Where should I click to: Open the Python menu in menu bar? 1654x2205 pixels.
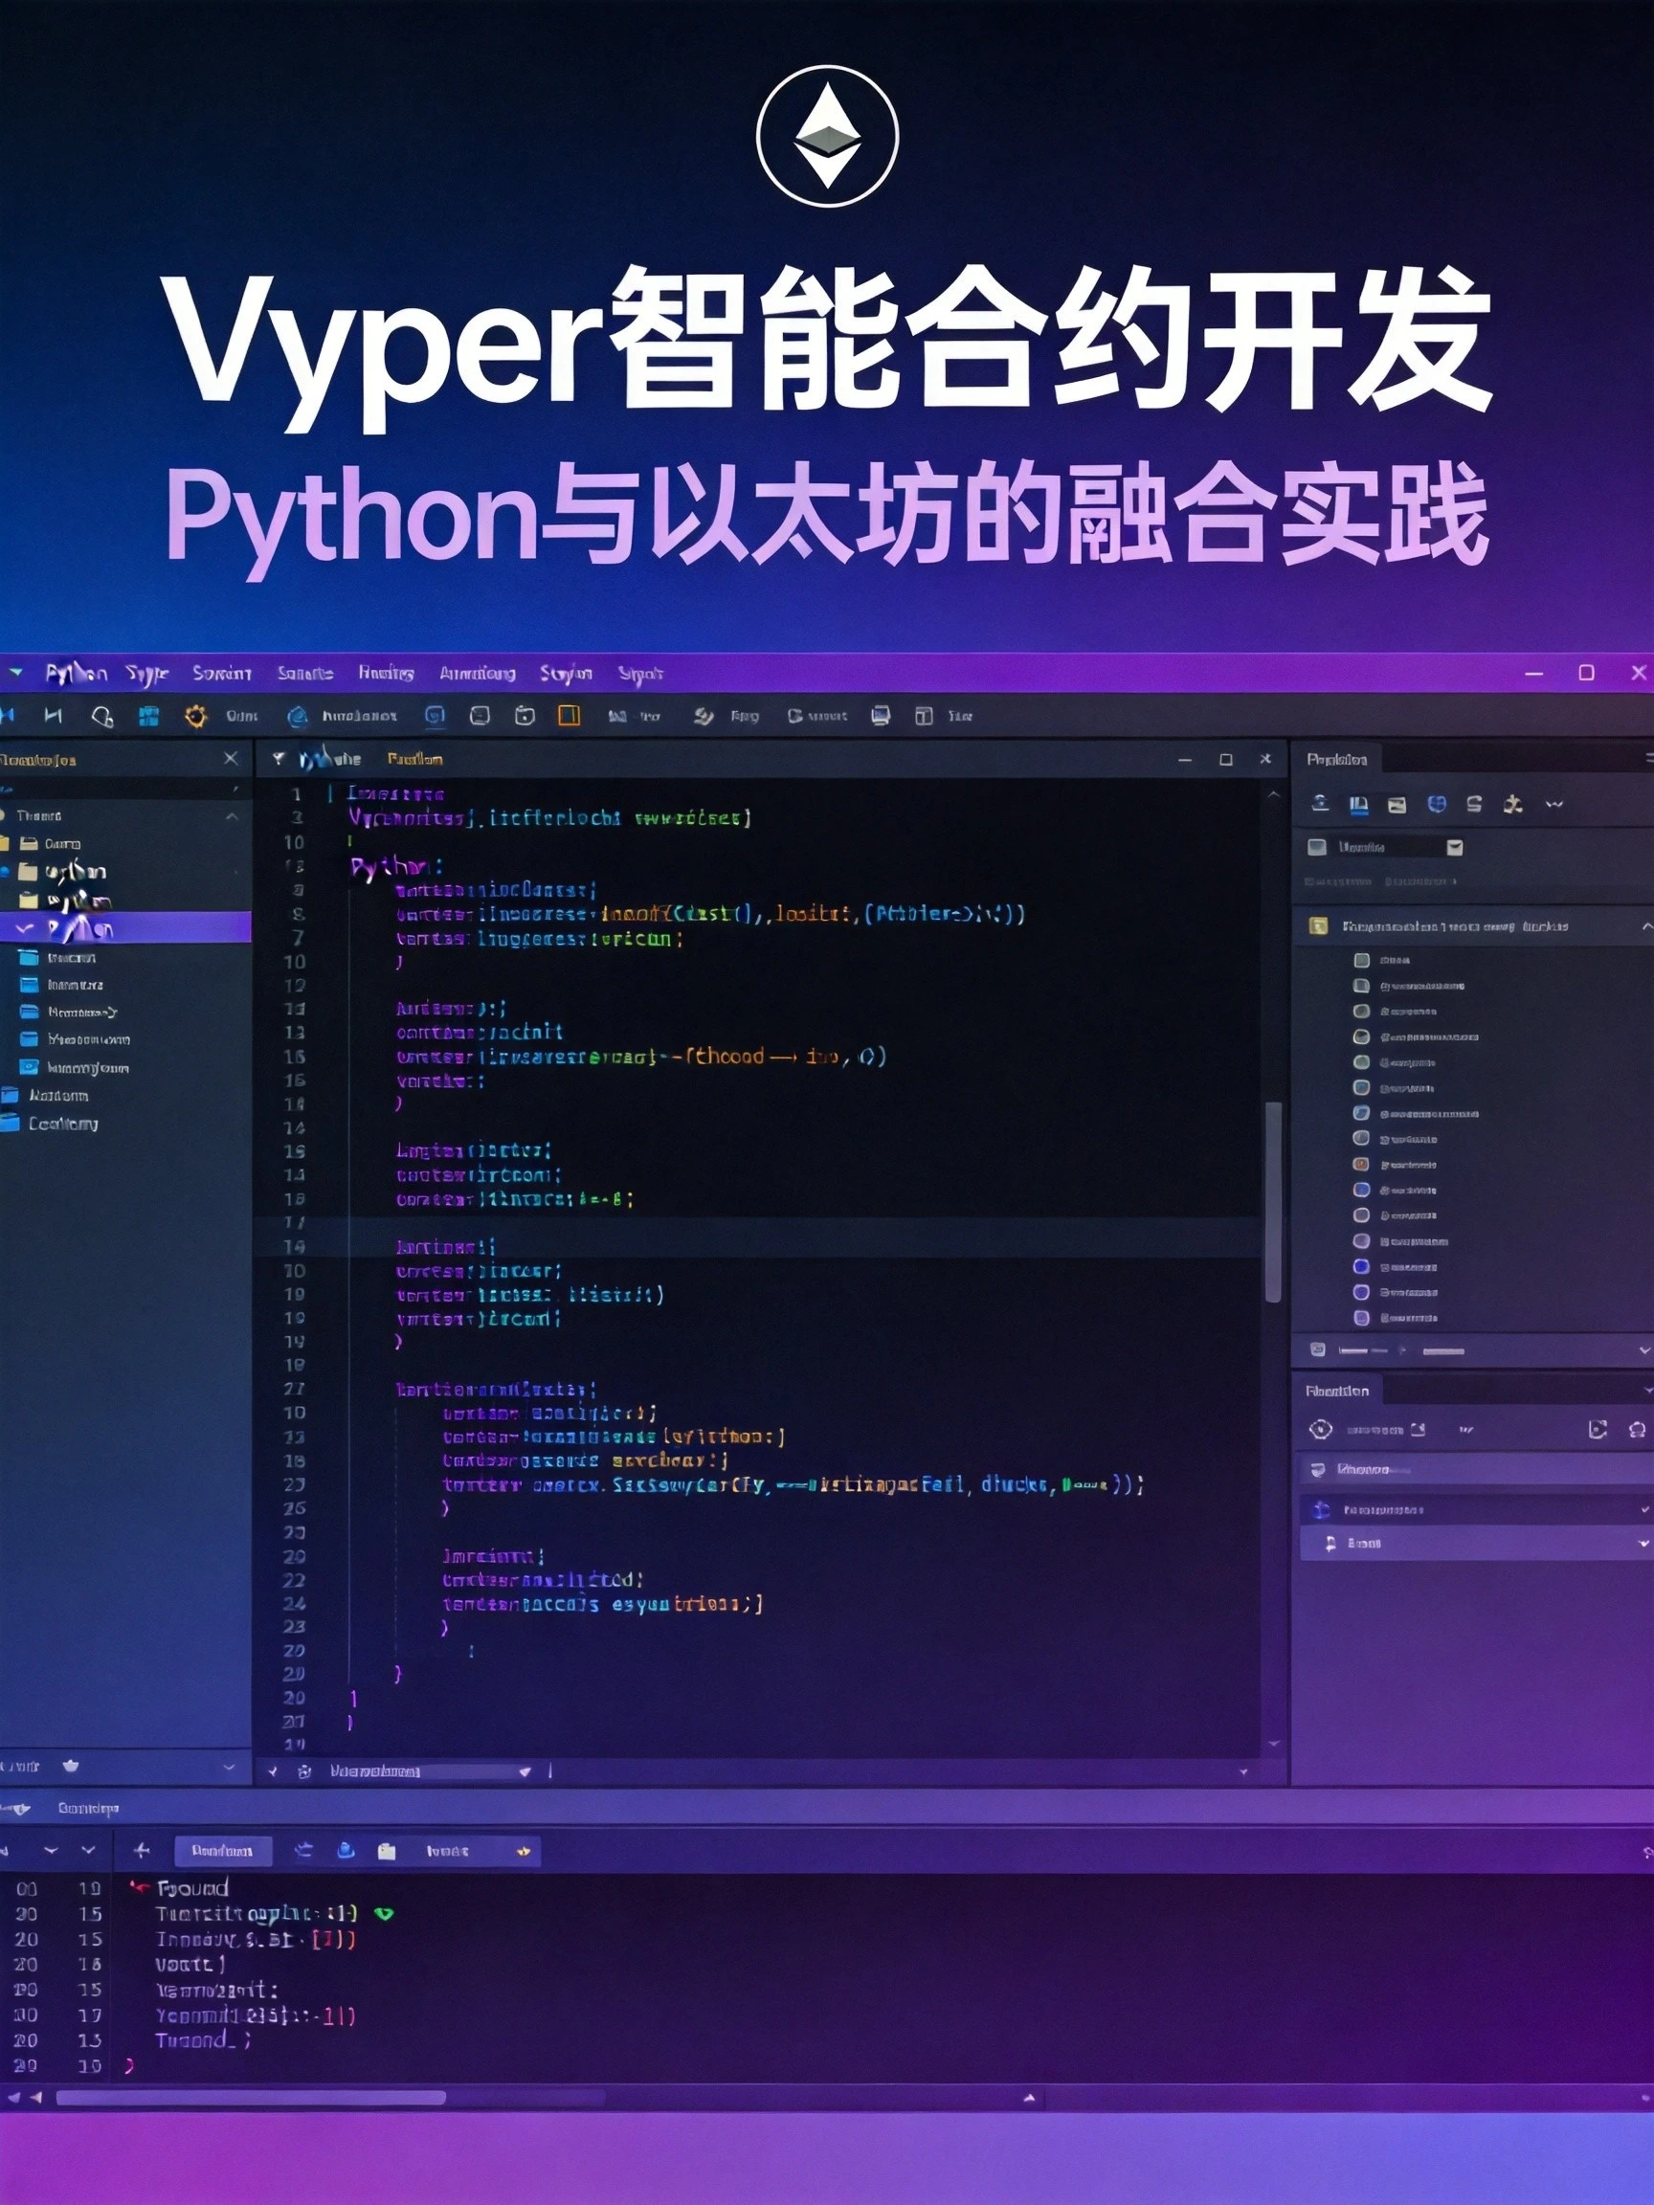77,674
